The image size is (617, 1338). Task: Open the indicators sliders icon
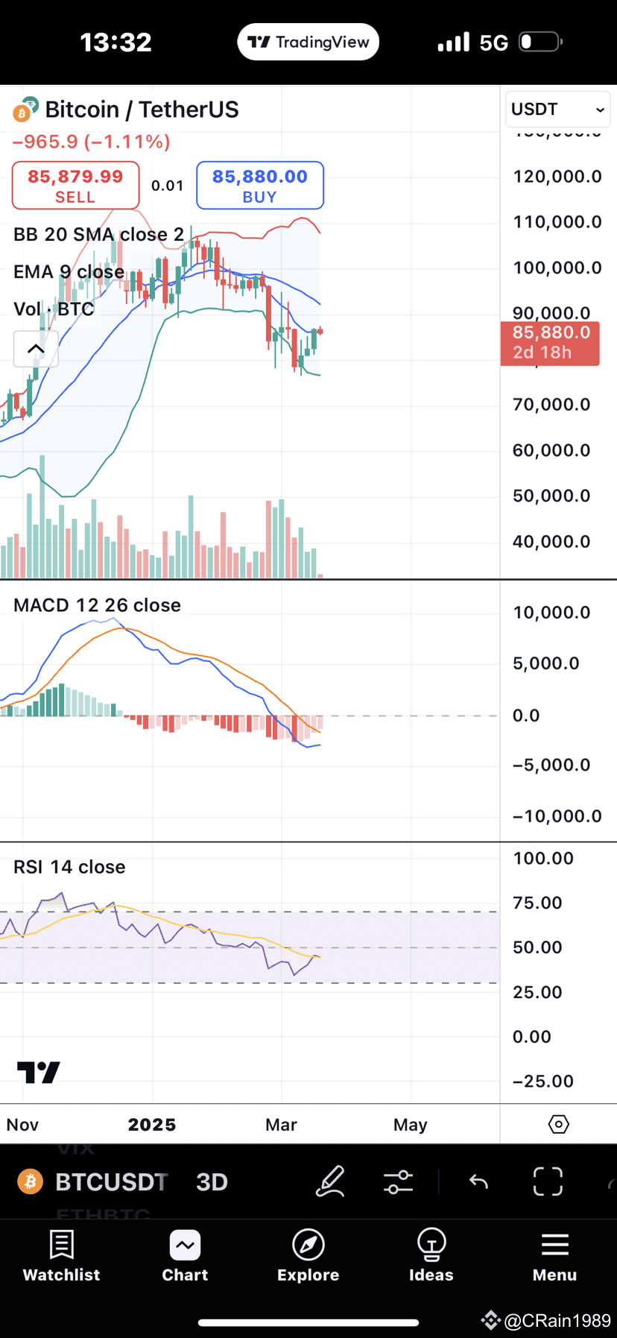click(398, 1182)
